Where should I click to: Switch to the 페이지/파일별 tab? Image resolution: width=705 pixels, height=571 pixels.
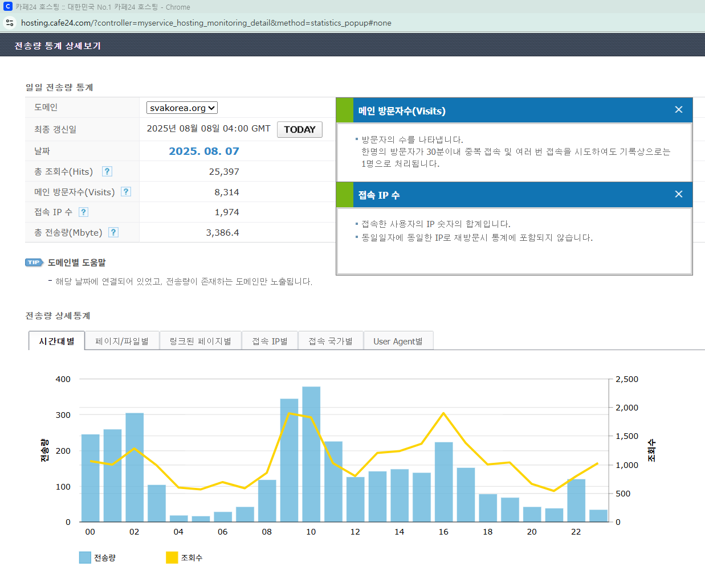[122, 341]
